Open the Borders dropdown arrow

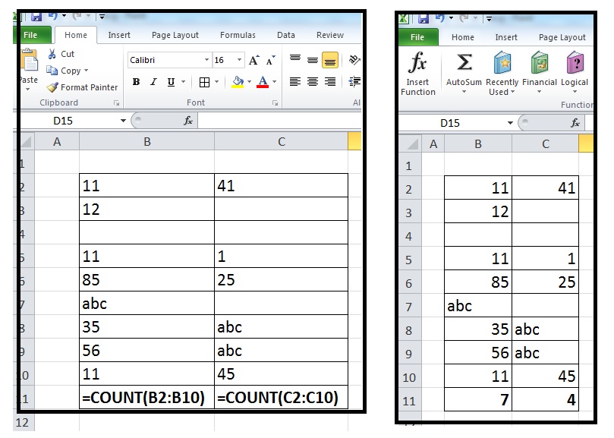tap(217, 80)
